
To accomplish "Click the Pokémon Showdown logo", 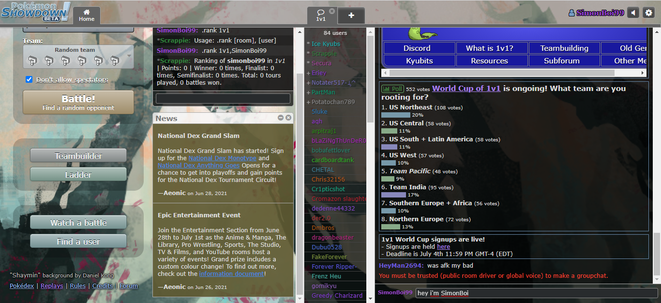I will point(36,12).
